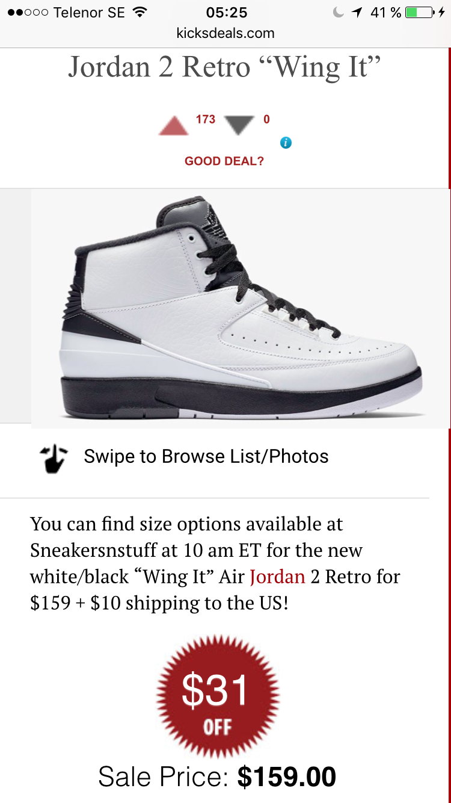The width and height of the screenshot is (451, 803).
Task: Tap the location arrow status icon
Action: click(x=357, y=12)
